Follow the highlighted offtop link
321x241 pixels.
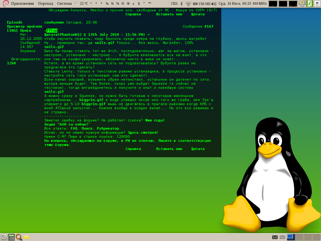pyautogui.click(x=51, y=30)
